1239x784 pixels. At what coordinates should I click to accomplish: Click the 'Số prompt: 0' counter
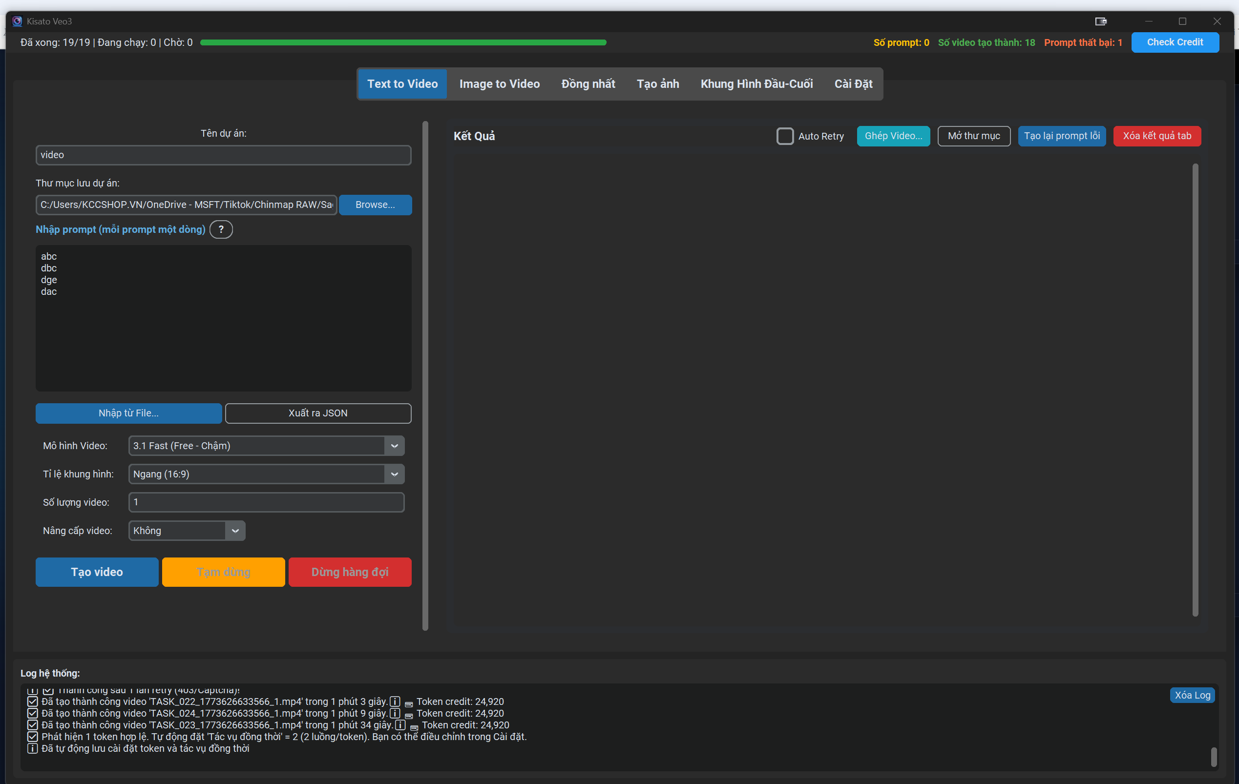pos(902,42)
